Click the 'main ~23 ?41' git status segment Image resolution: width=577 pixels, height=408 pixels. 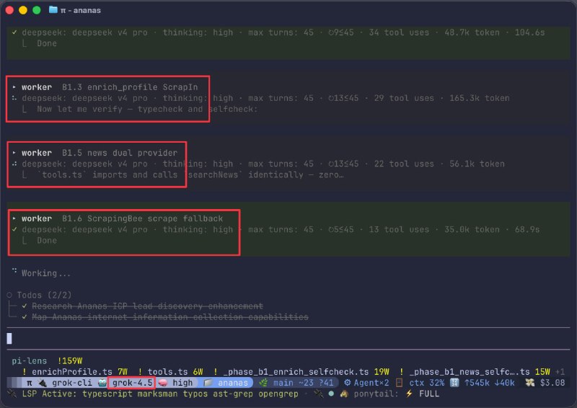pos(304,383)
